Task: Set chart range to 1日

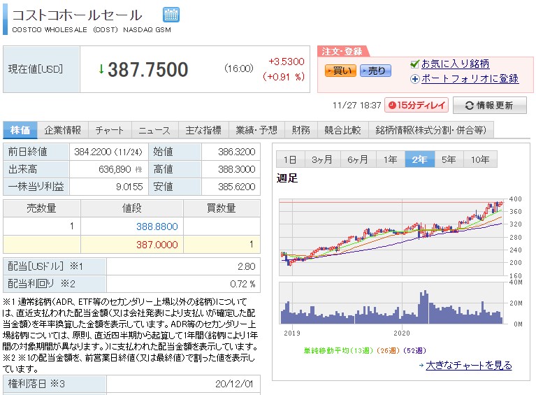Action: tap(290, 159)
